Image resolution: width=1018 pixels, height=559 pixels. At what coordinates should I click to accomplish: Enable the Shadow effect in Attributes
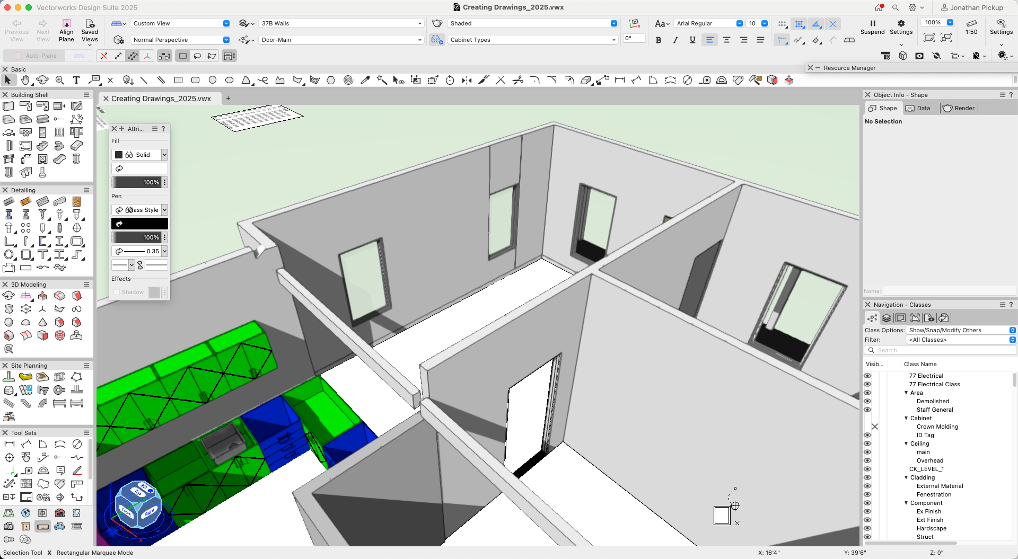pos(117,292)
